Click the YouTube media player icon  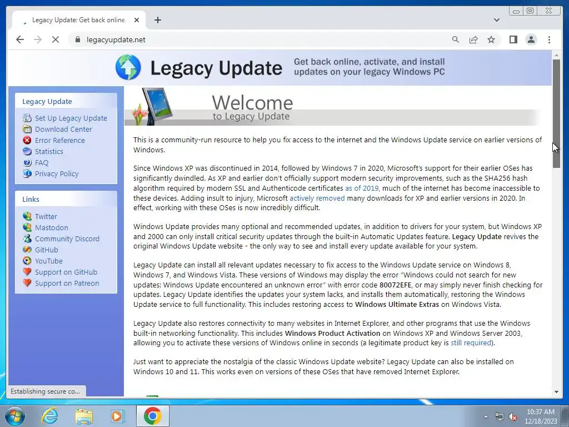(27, 261)
